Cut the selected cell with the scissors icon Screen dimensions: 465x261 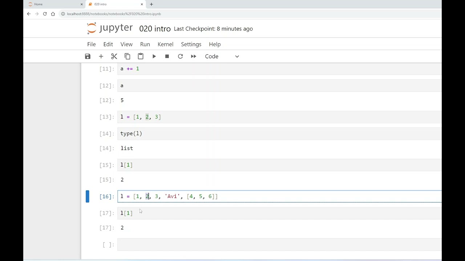coord(114,56)
